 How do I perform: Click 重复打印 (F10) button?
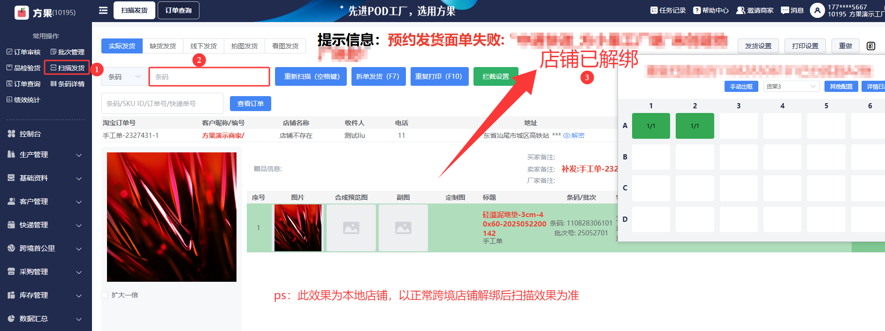[439, 76]
